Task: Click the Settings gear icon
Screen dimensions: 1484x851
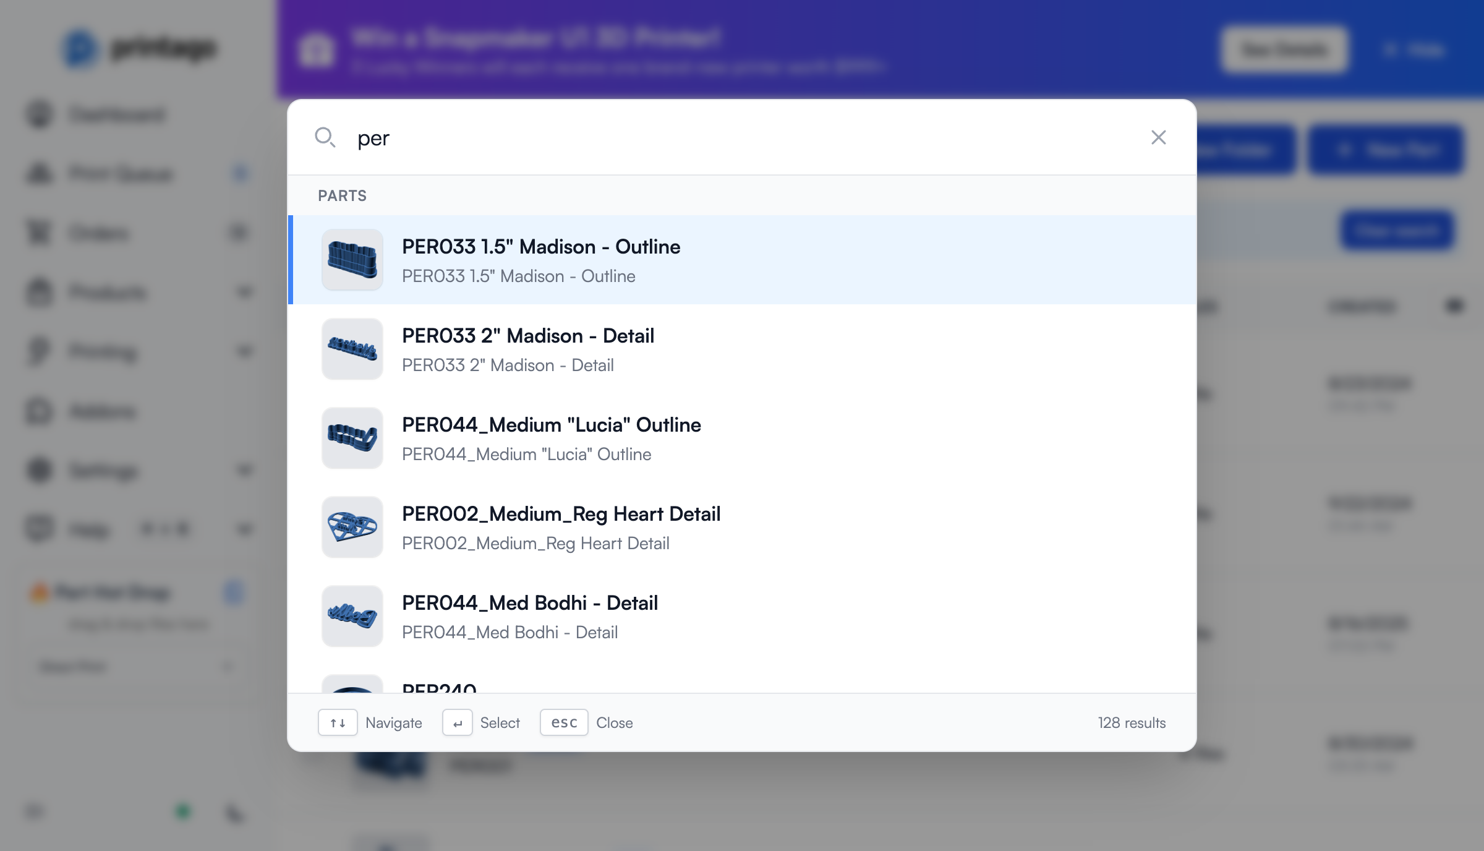Action: [38, 470]
